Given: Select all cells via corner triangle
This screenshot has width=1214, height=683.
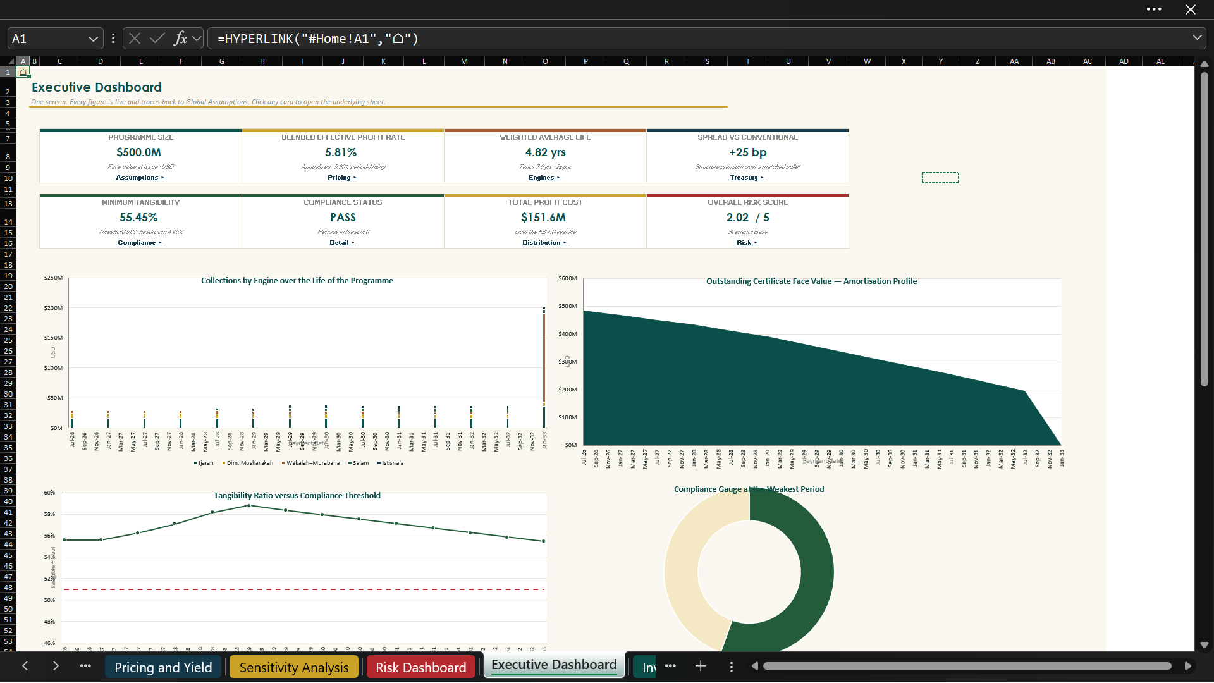Looking at the screenshot, I should tap(9, 61).
